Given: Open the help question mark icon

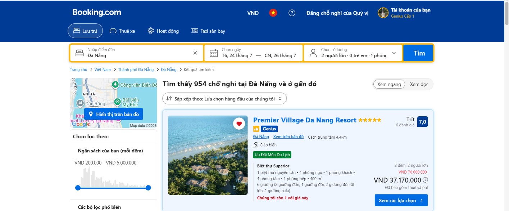Looking at the screenshot, I should 292,13.
